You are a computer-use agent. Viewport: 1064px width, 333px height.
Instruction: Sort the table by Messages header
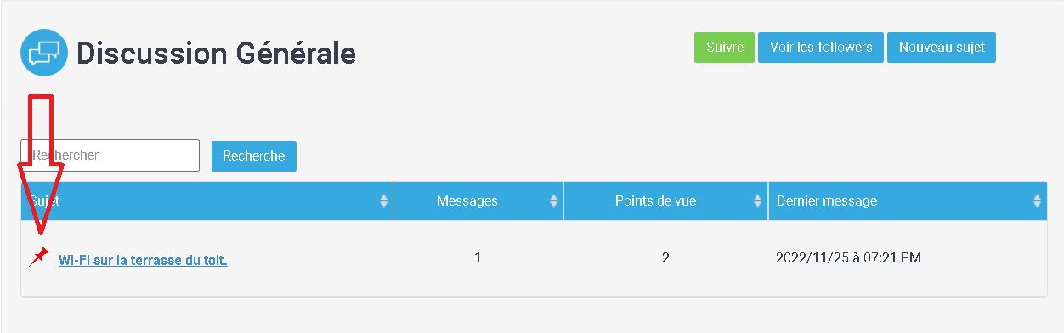point(478,201)
